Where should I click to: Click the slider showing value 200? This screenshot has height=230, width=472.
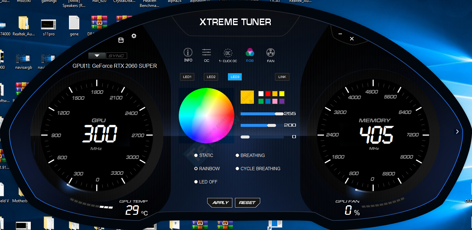(x=262, y=125)
